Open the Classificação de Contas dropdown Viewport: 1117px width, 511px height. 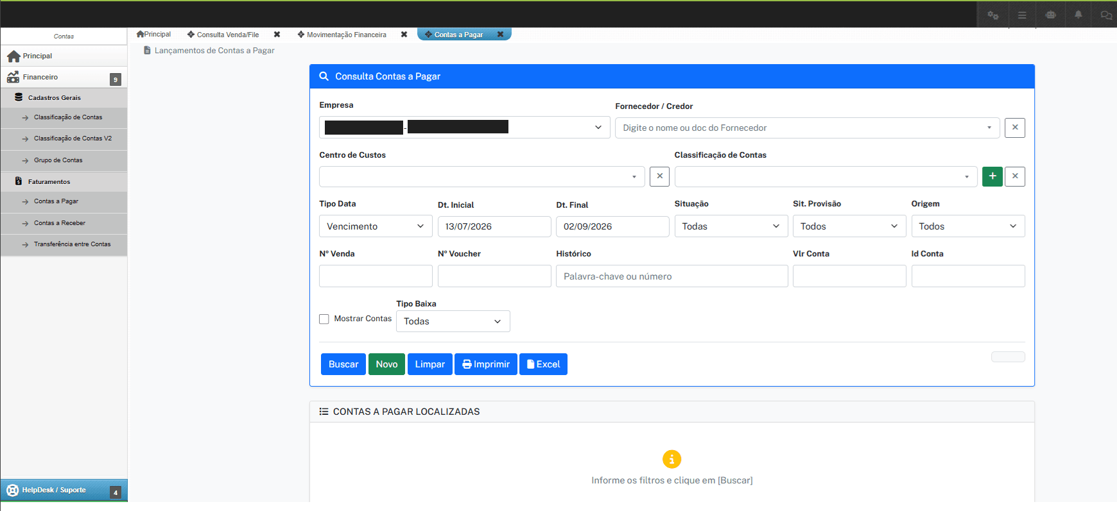tap(826, 176)
